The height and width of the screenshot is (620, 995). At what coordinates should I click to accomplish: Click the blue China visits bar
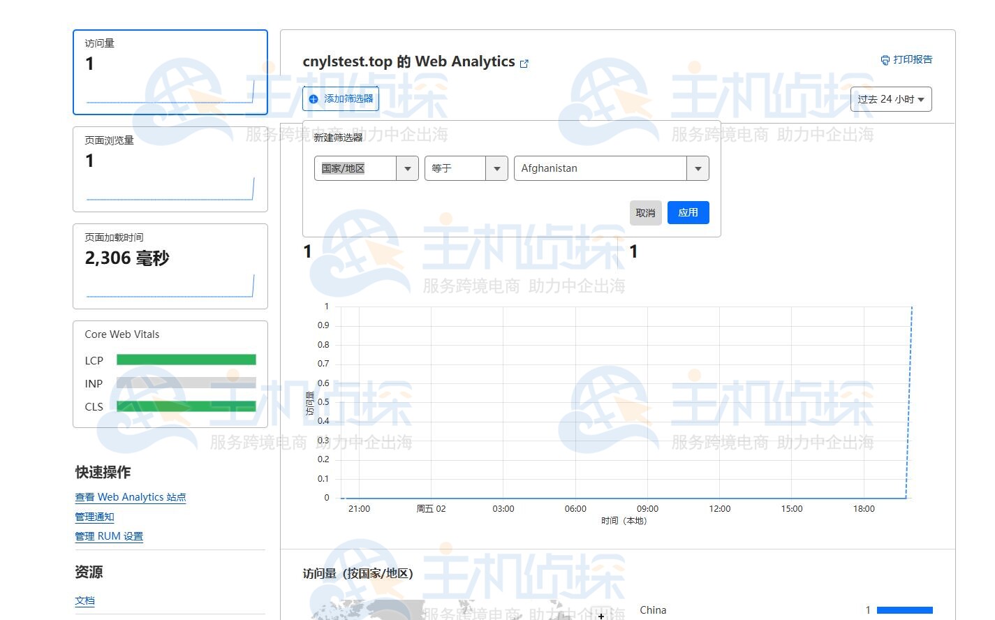[904, 610]
